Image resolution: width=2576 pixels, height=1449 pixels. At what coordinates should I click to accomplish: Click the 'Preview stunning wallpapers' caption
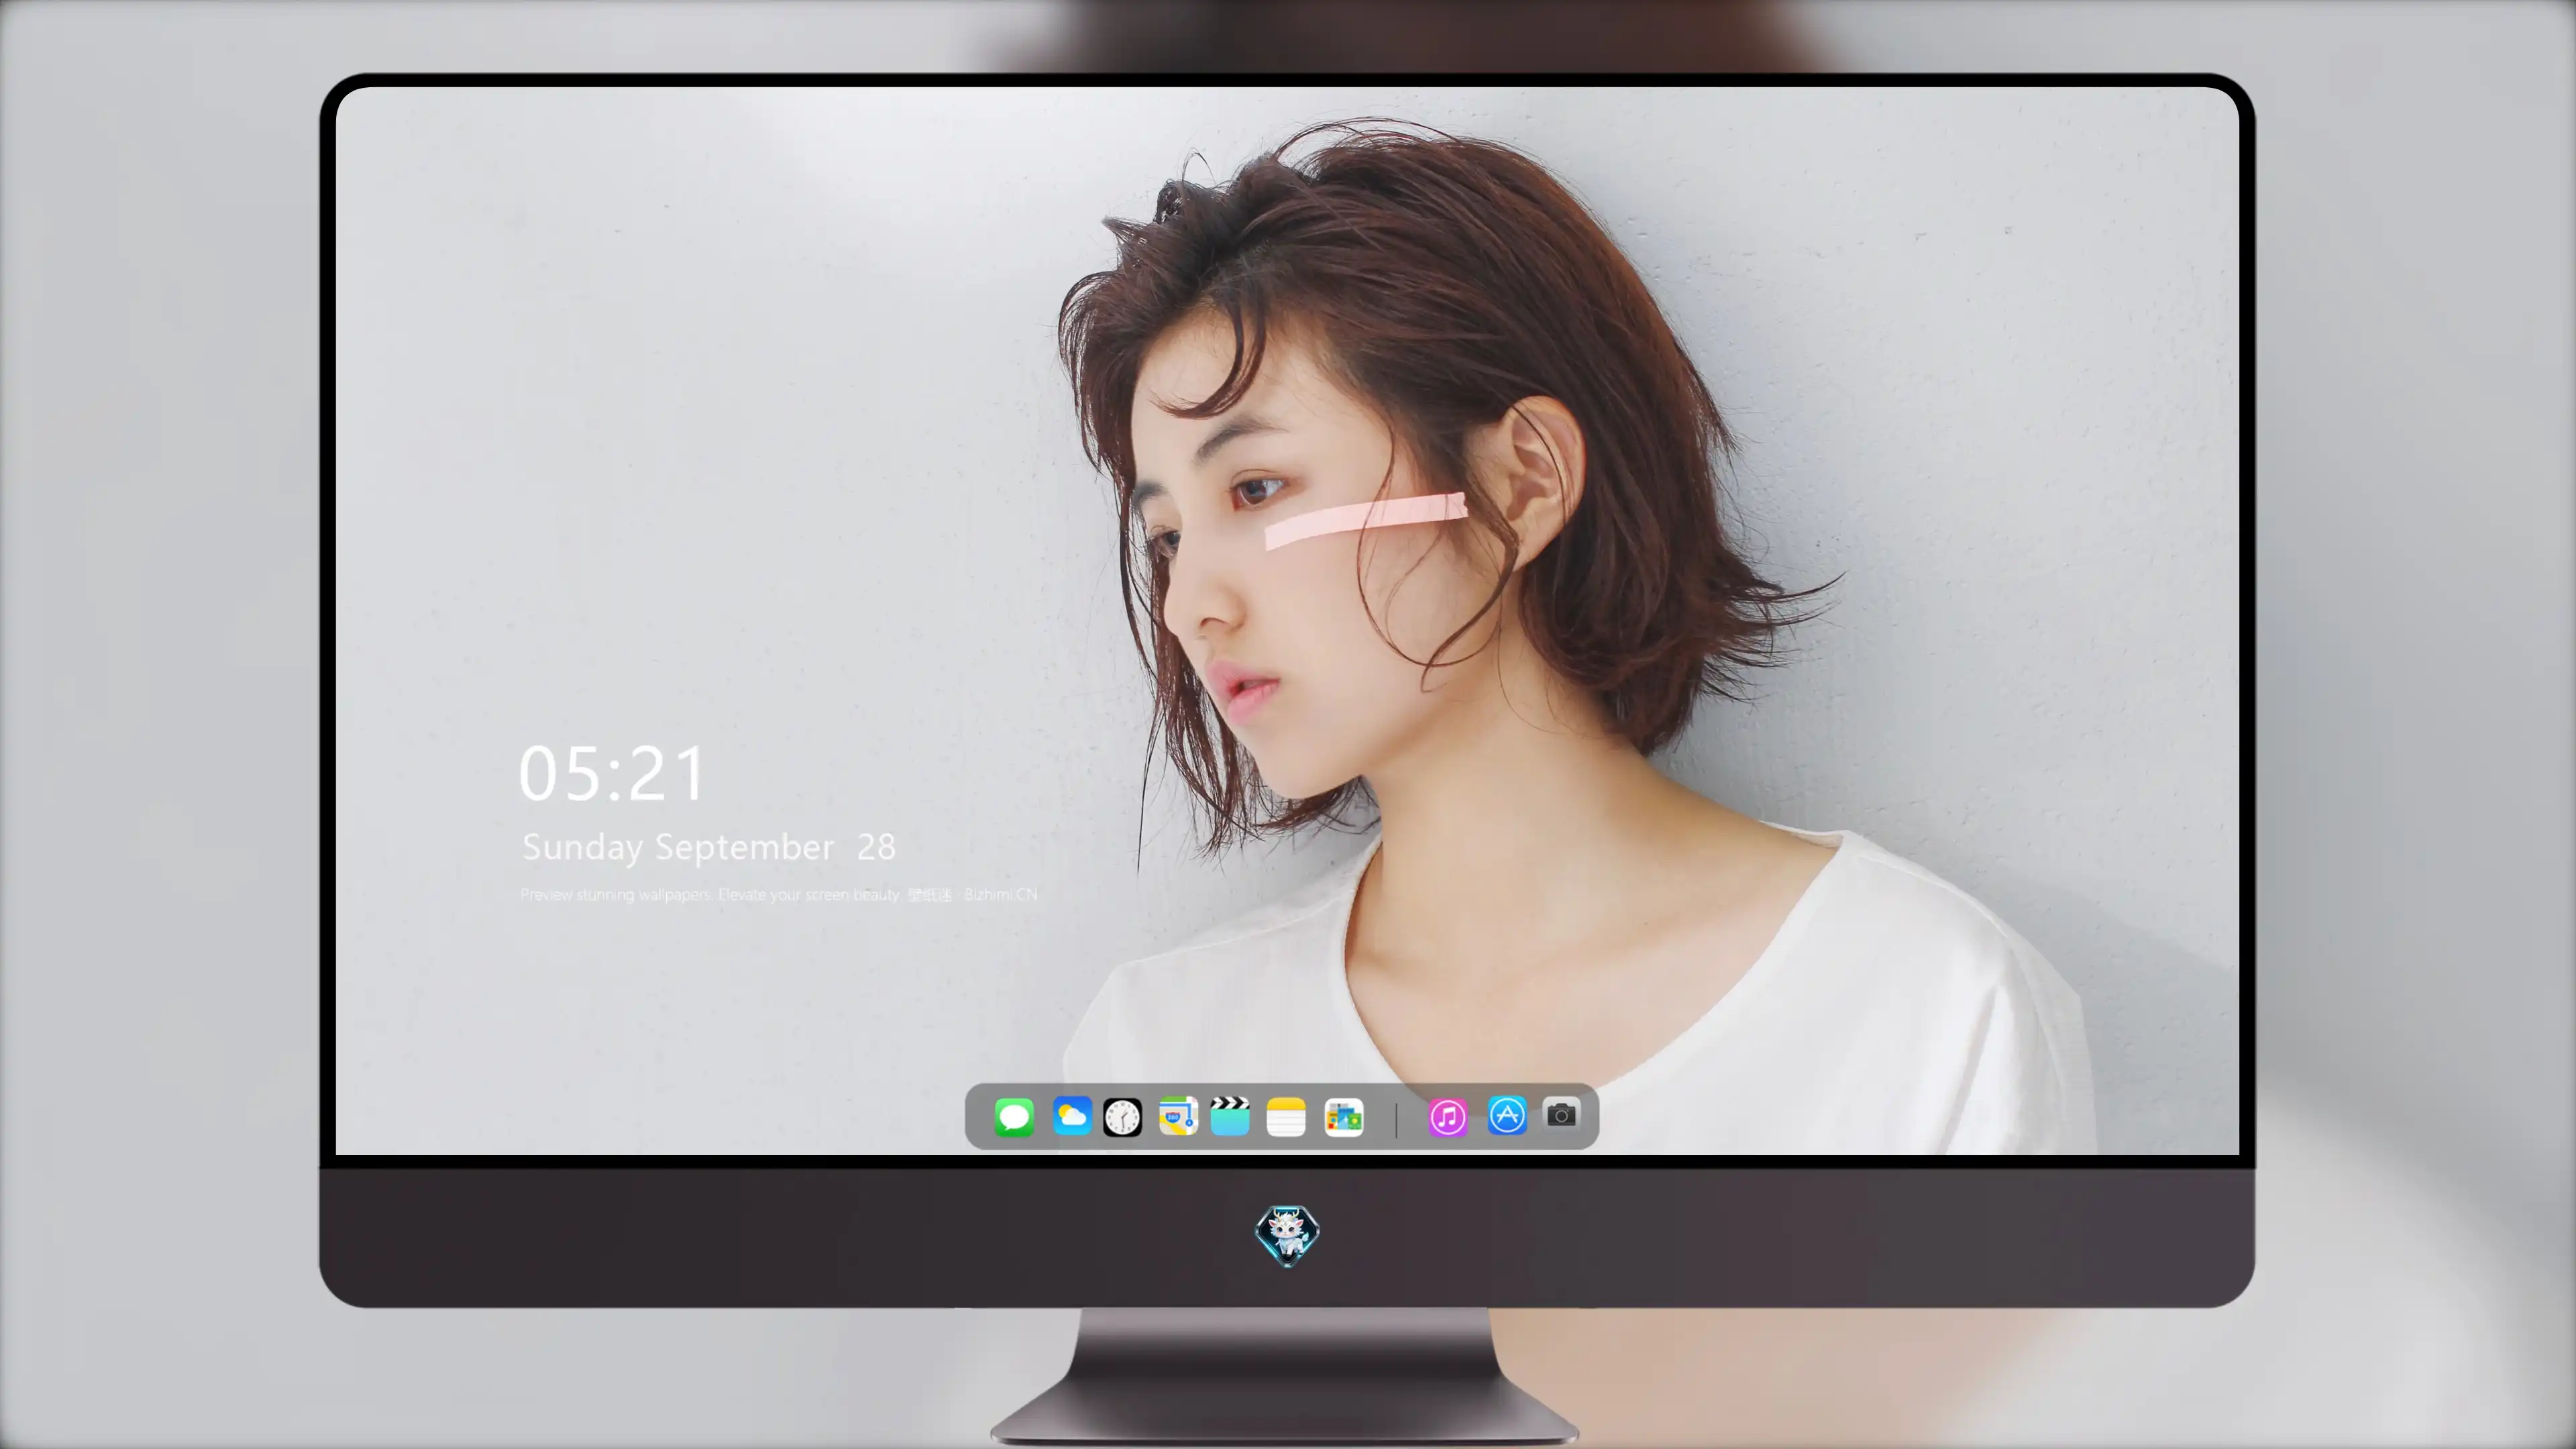[x=778, y=894]
